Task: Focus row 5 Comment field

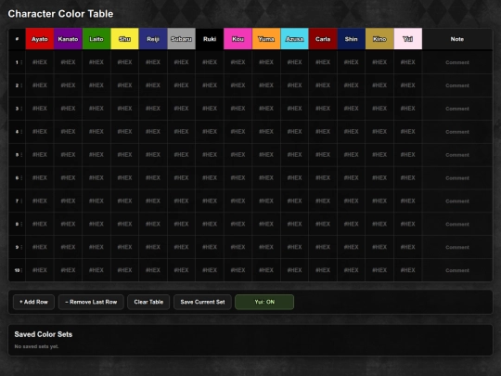Action: coord(457,155)
